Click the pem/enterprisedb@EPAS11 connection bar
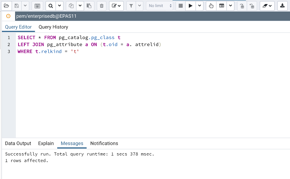Image resolution: width=290 pixels, height=179 pixels. coord(152,16)
